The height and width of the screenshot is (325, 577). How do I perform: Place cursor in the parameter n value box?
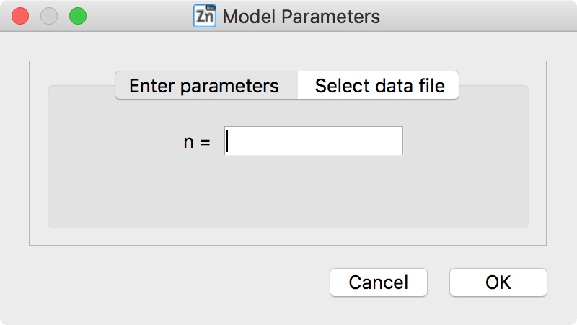pos(314,141)
